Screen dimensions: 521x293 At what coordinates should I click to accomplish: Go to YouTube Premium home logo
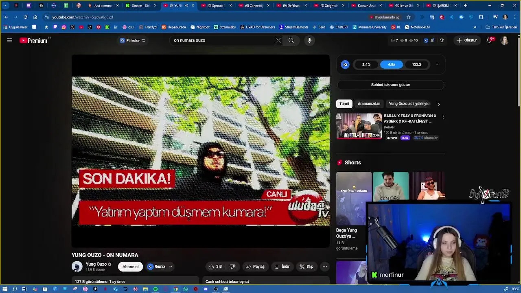(33, 40)
